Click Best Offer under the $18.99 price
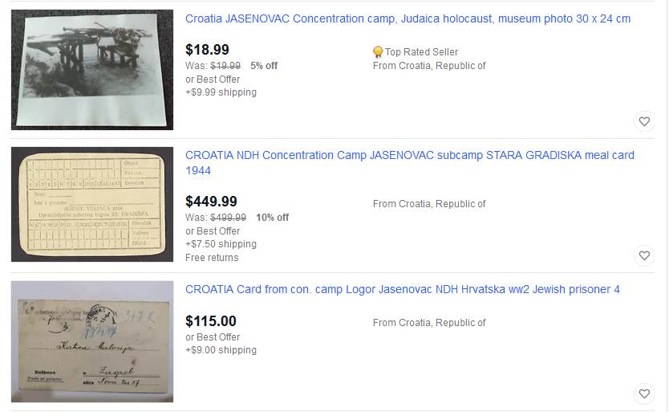The width and height of the screenshot is (669, 412). point(213,79)
